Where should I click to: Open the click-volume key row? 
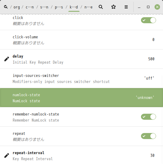click(x=81, y=40)
